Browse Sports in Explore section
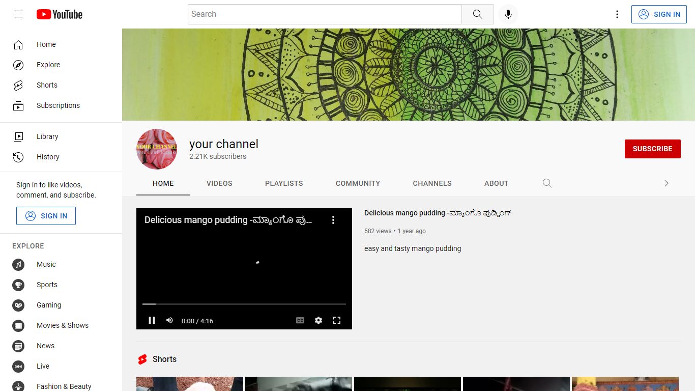This screenshot has width=695, height=391. [61, 285]
